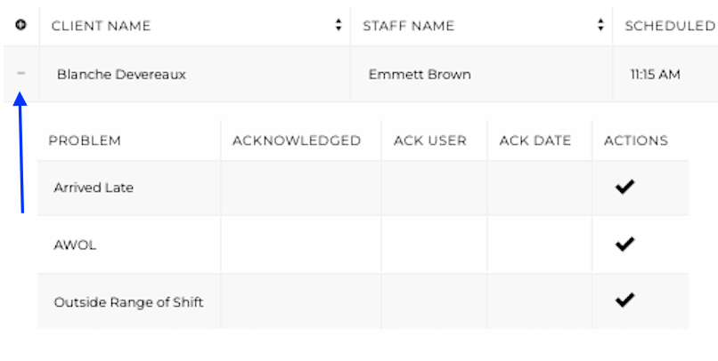Sort by Client Name arrows

339,26
